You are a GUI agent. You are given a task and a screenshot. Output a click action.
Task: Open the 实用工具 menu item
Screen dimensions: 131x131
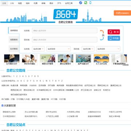[69, 3]
